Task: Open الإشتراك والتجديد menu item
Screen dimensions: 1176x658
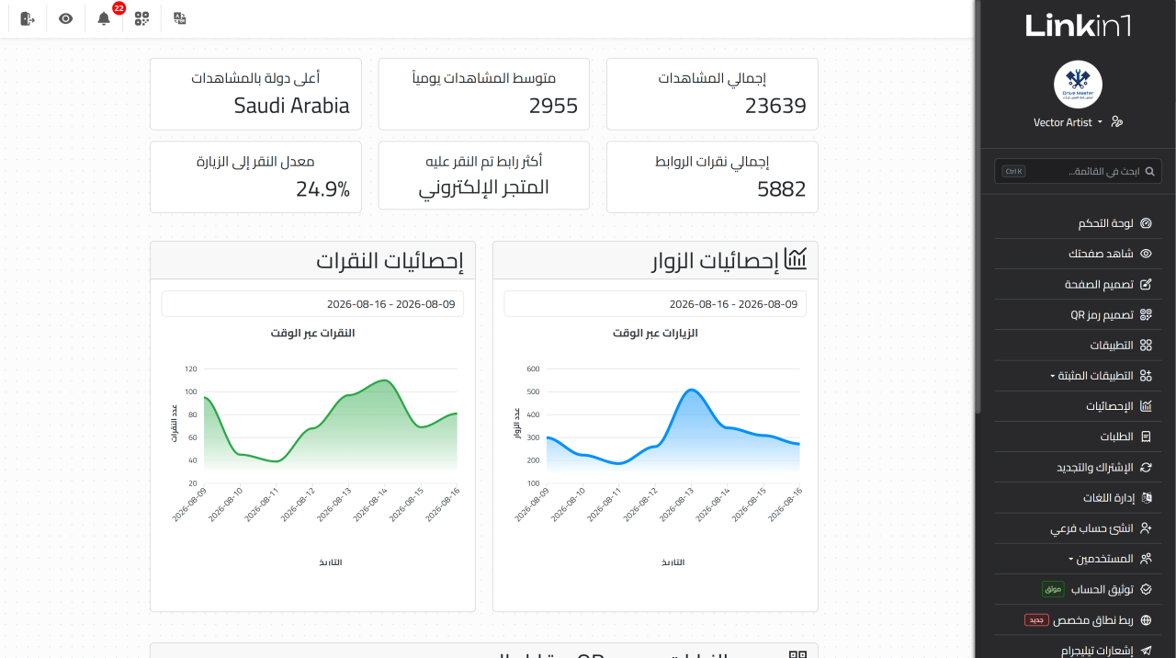Action: pos(1078,467)
